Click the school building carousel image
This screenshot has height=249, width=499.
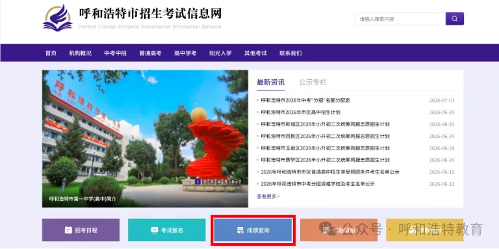[145, 139]
